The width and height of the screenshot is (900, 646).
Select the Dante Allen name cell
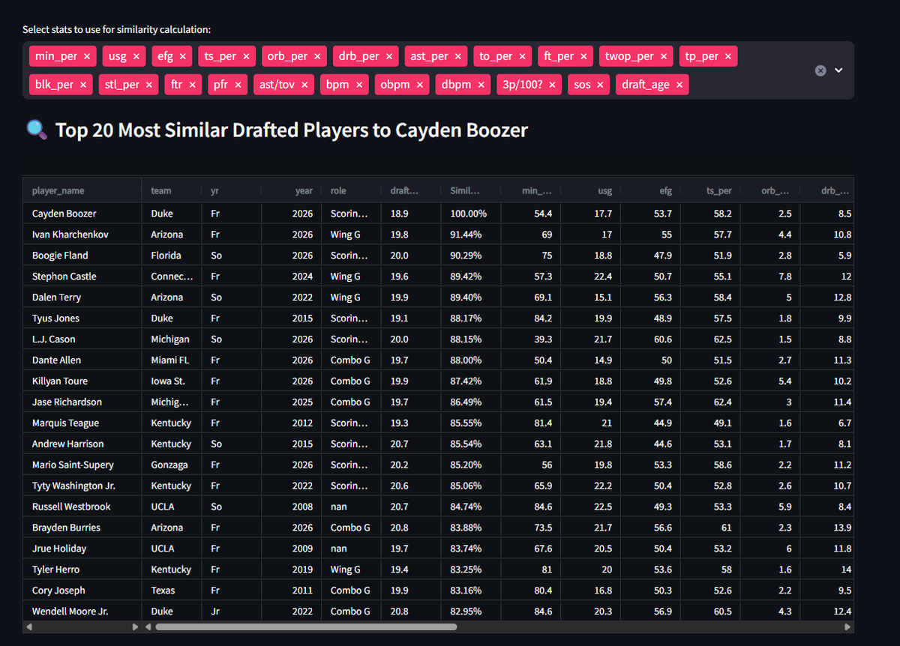point(82,360)
